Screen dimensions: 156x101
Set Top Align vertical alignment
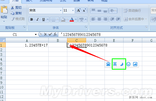93,11
